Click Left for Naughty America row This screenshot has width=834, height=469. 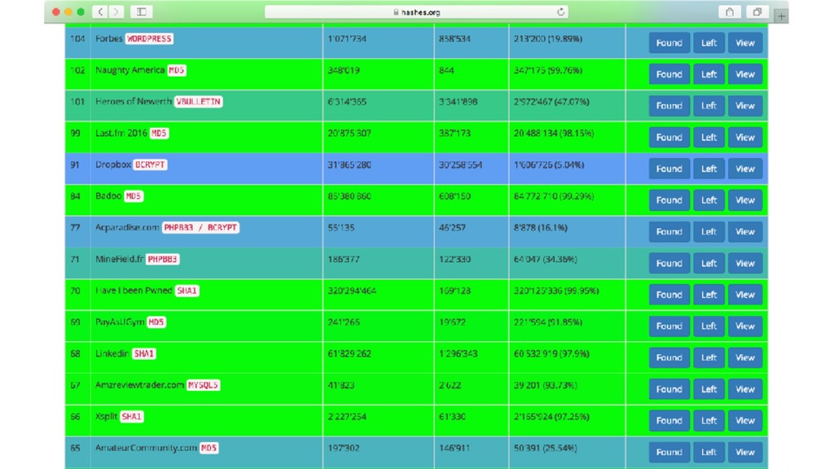pyautogui.click(x=709, y=74)
